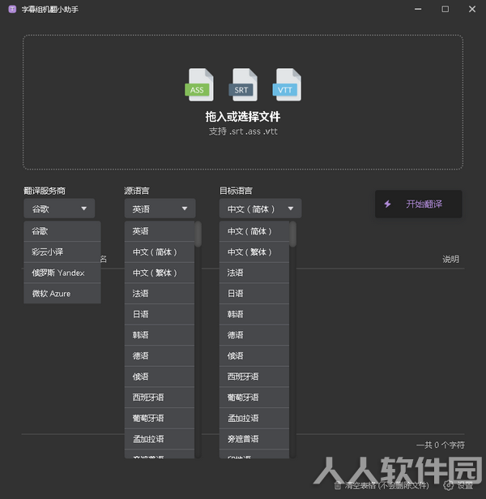Click the 说明 column header

pos(450,259)
